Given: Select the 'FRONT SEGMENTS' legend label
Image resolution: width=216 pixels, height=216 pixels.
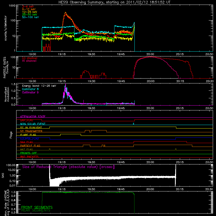Looking at the screenshot, I should (x=37, y=207).
